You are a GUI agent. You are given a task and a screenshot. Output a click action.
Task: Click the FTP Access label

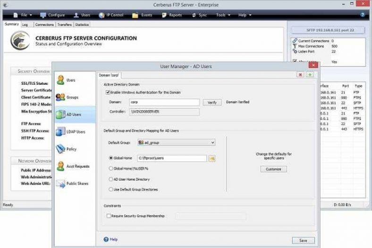coord(31,124)
